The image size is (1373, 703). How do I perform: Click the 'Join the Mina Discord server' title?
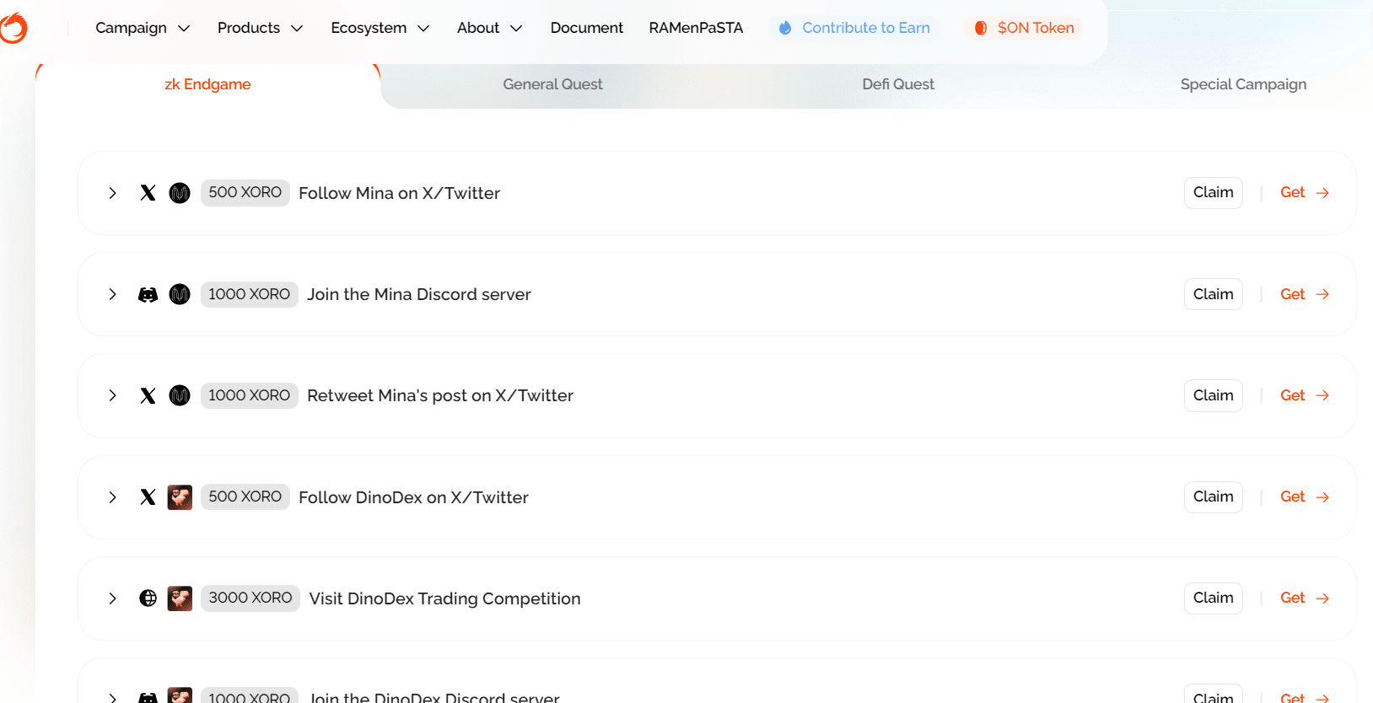pos(419,294)
